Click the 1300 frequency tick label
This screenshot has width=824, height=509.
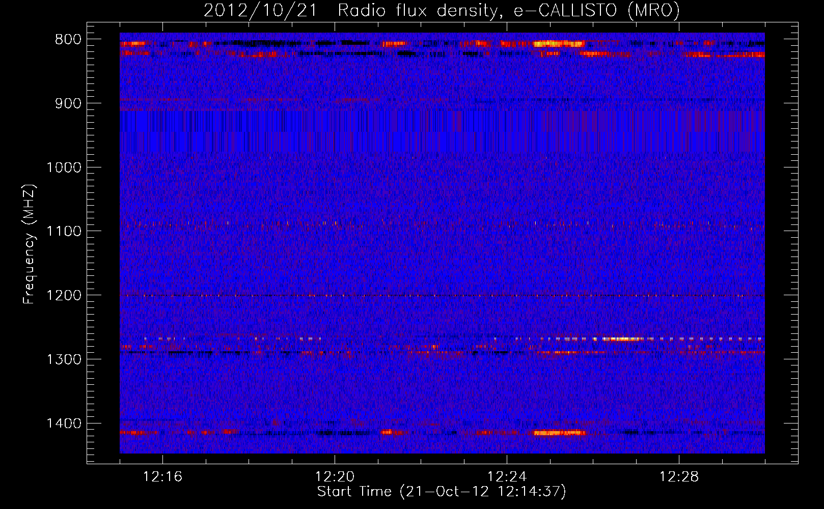click(x=64, y=359)
